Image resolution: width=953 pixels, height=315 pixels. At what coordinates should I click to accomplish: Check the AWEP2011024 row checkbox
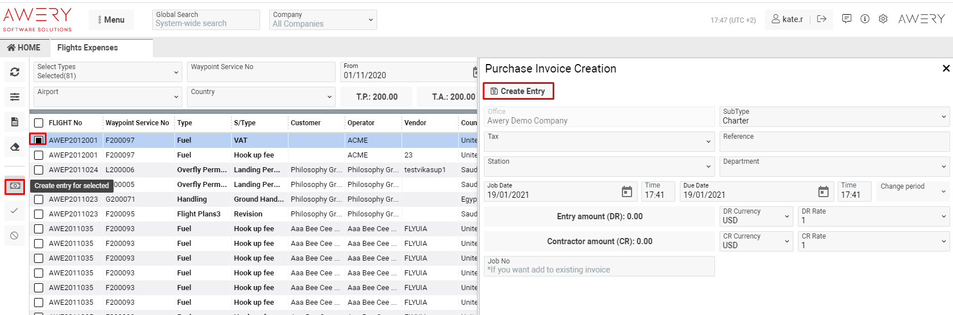(39, 169)
